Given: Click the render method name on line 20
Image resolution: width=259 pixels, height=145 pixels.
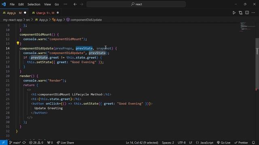Looking at the screenshot, I should click(x=25, y=76).
